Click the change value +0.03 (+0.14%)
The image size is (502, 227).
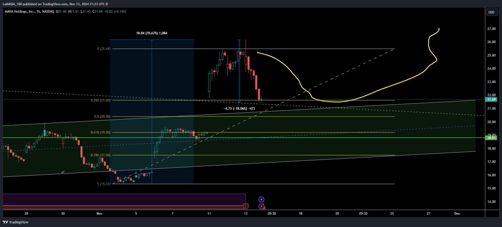click(x=115, y=12)
